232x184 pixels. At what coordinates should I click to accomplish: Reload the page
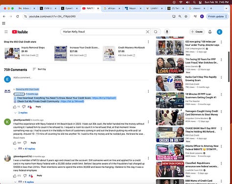18,17
